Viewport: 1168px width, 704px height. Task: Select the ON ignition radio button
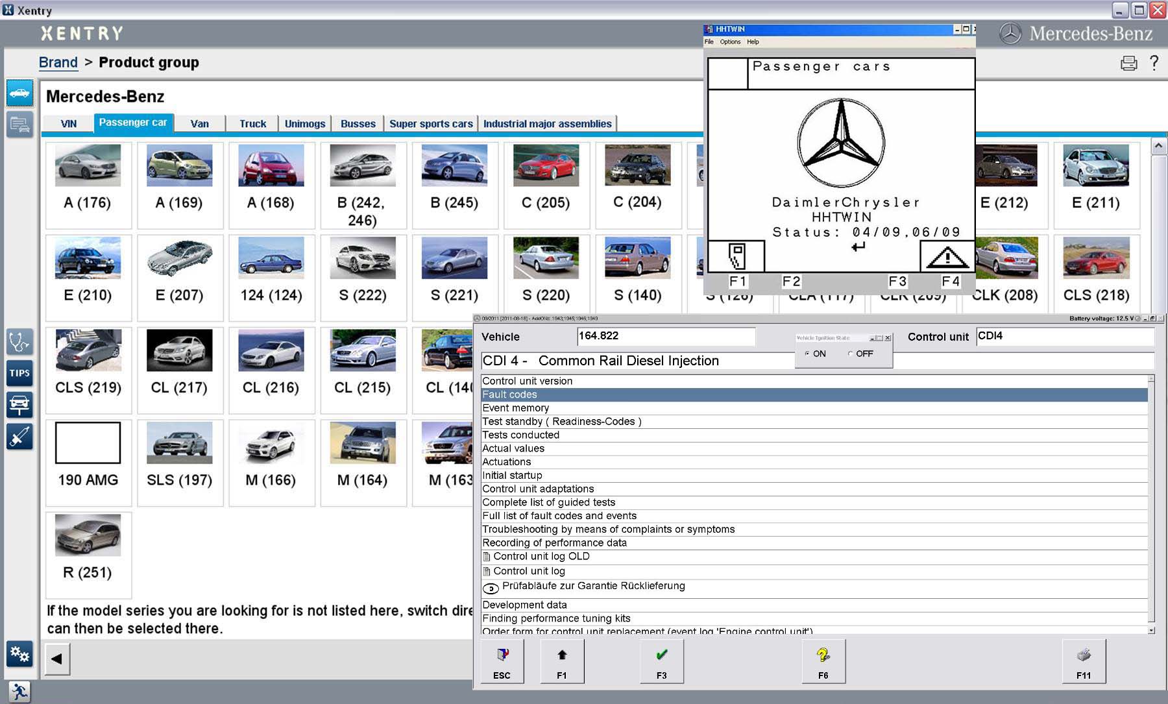pos(807,354)
